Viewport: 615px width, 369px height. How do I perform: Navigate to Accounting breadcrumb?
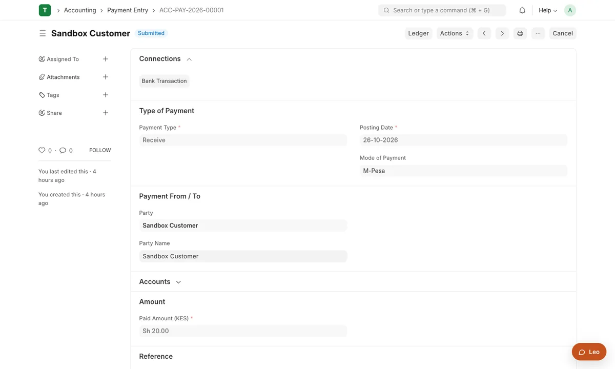(x=80, y=10)
